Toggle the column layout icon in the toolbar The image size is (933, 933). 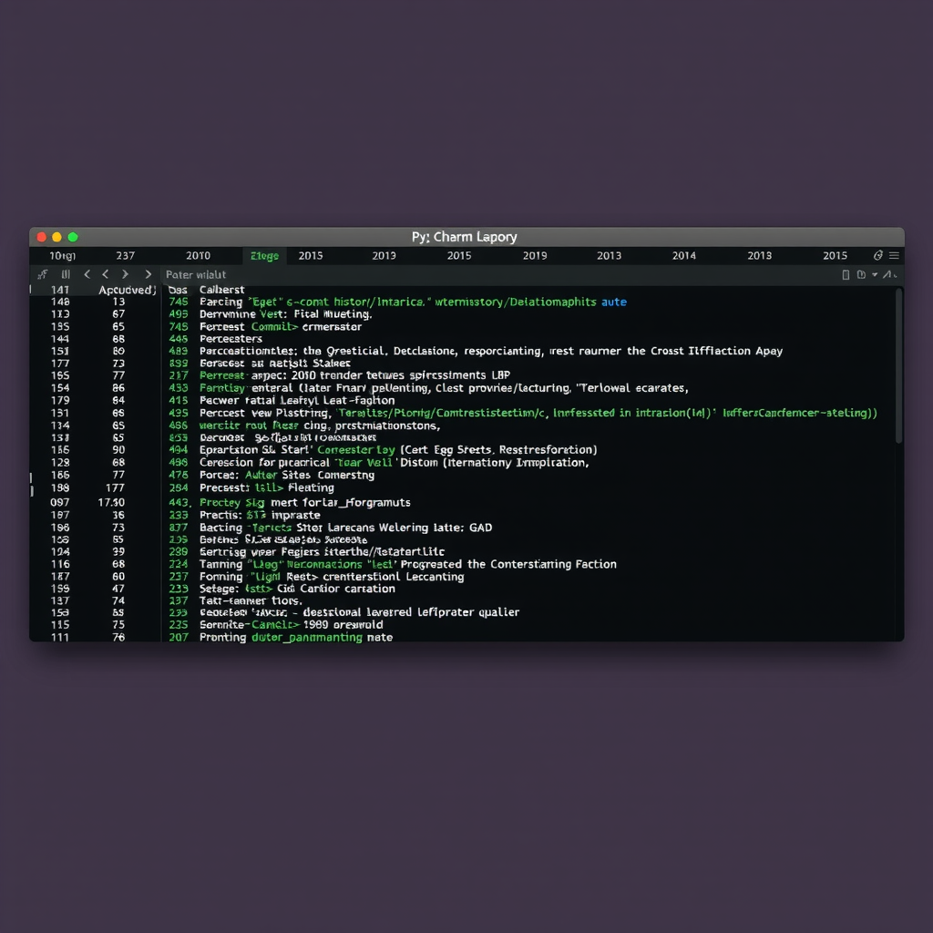[x=65, y=274]
